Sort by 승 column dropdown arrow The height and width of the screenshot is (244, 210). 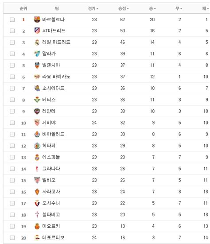tap(155, 9)
